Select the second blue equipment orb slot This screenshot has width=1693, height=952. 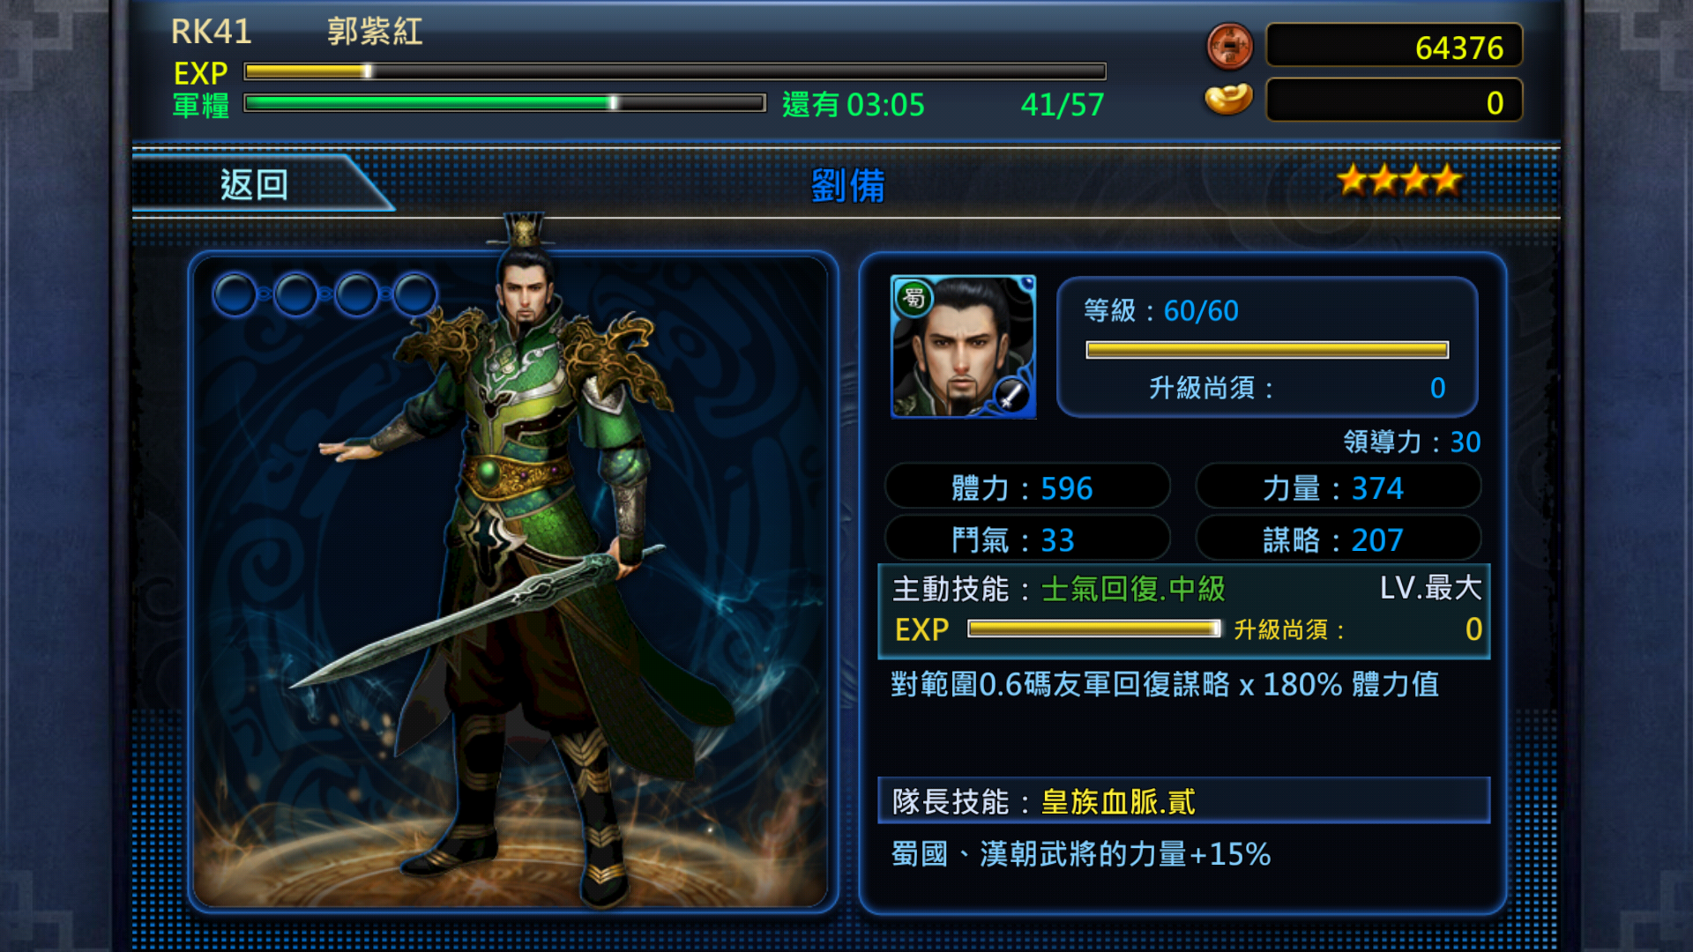click(x=295, y=294)
